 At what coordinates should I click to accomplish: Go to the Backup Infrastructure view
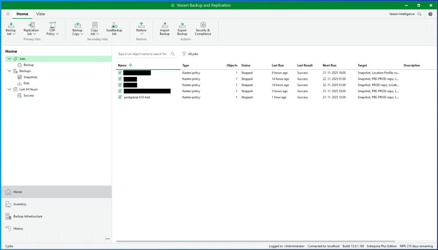28,217
